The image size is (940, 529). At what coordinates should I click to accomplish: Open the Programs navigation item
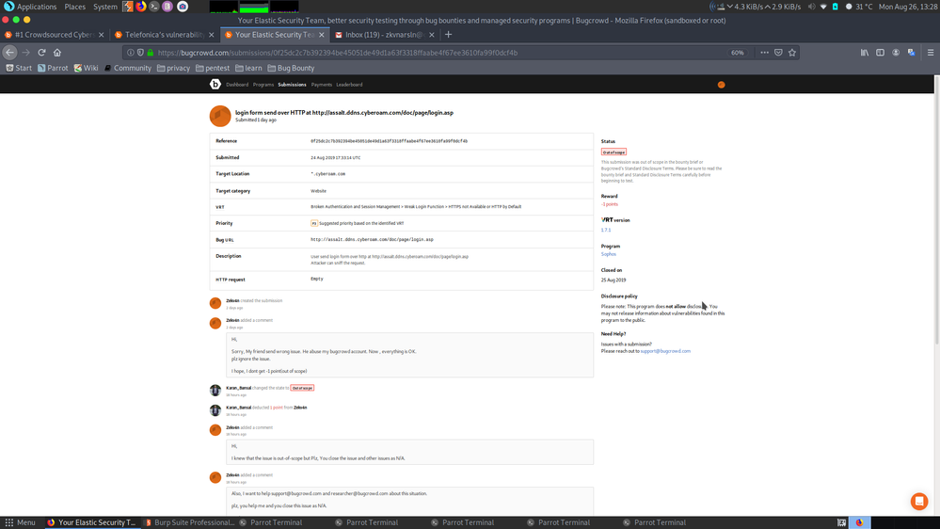(263, 85)
